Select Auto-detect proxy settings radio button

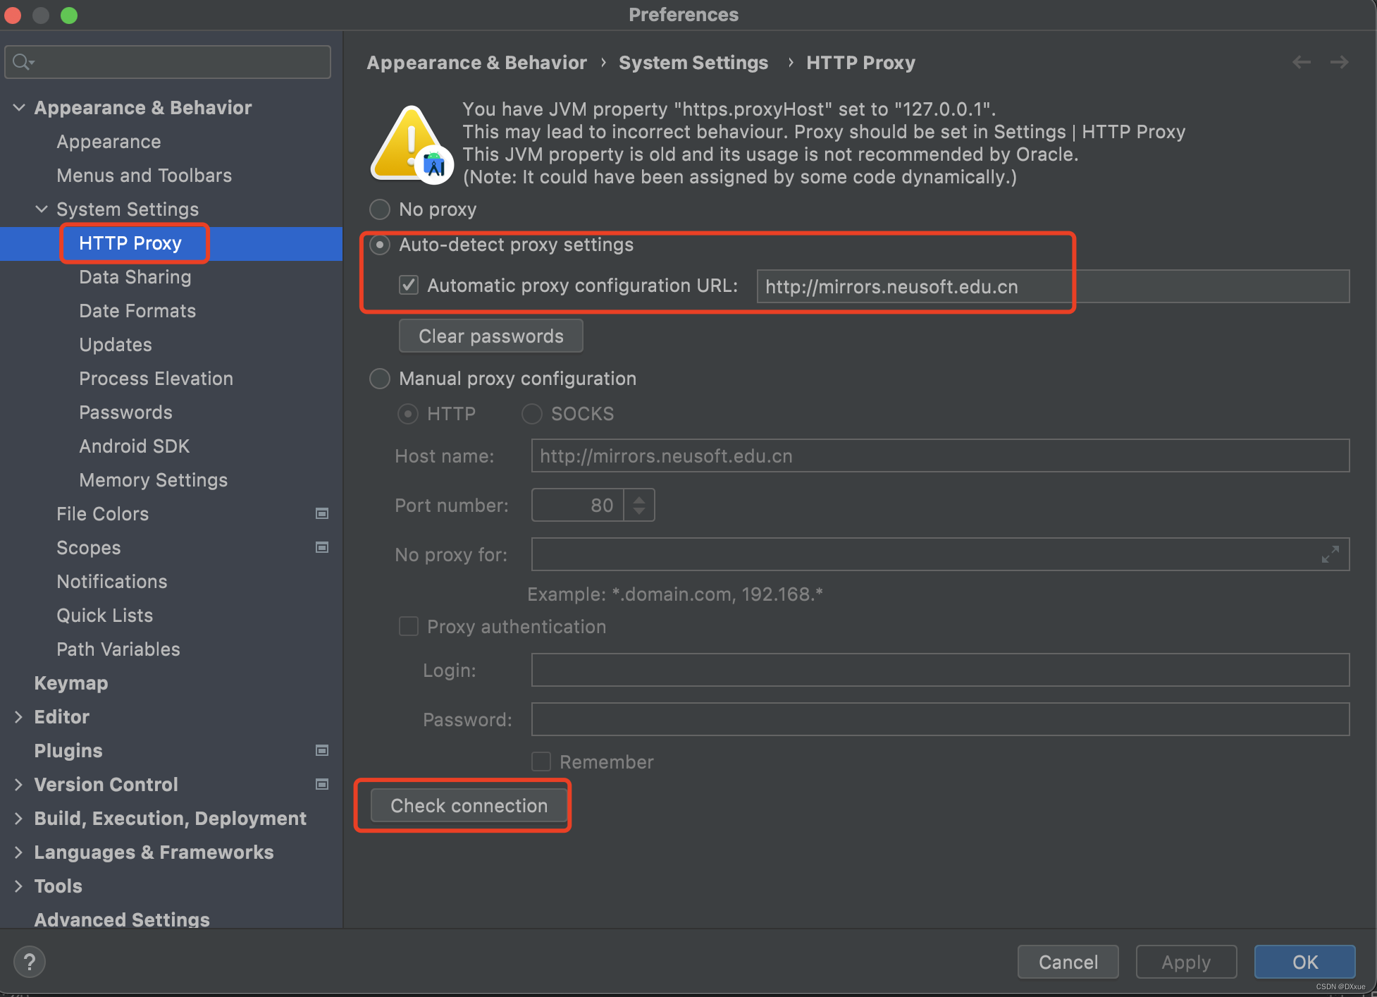[x=382, y=244]
